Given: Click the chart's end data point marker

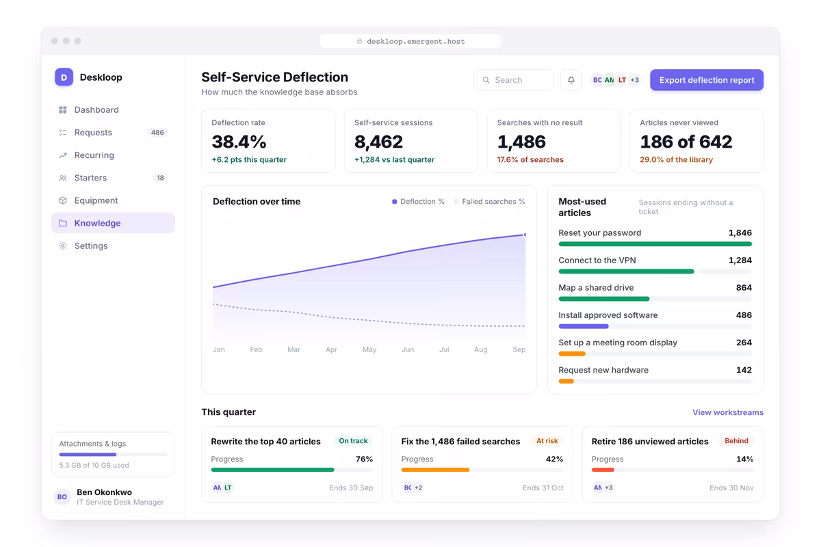Looking at the screenshot, I should tap(525, 235).
